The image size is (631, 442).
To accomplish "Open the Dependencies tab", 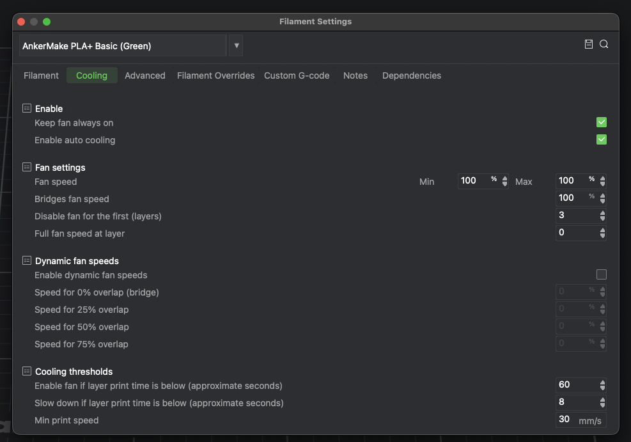I will pyautogui.click(x=411, y=75).
